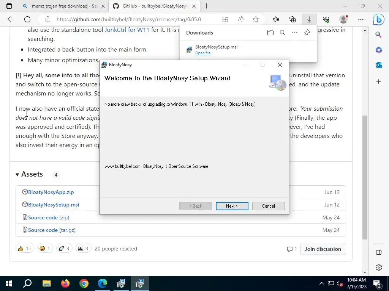Reload the GitHub page
This screenshot has width=389, height=291.
click(x=27, y=19)
